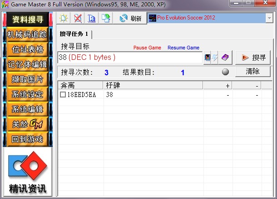Close the Game Master window
277x199 pixels.
click(x=265, y=3)
